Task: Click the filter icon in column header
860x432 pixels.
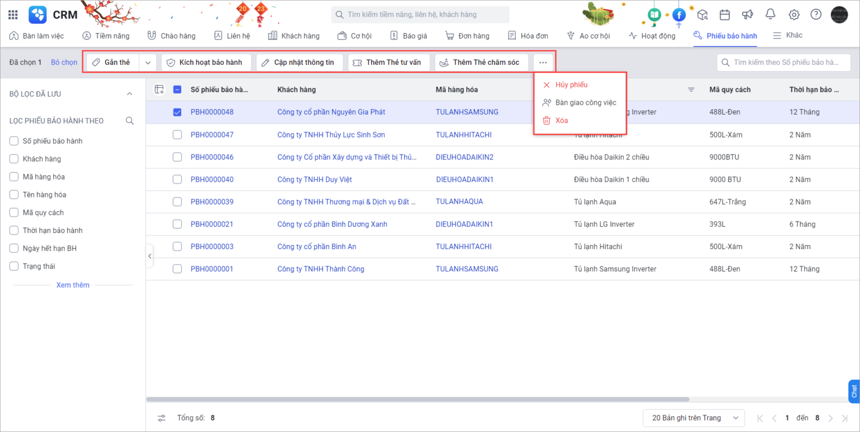Action: click(x=691, y=90)
